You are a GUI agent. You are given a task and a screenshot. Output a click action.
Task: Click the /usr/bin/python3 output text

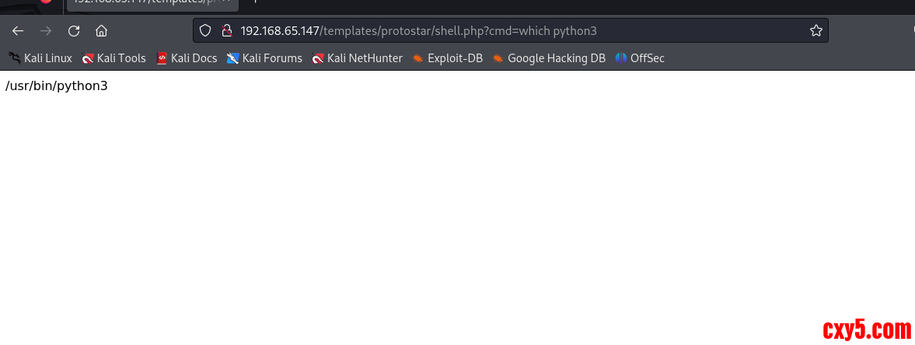tap(56, 85)
